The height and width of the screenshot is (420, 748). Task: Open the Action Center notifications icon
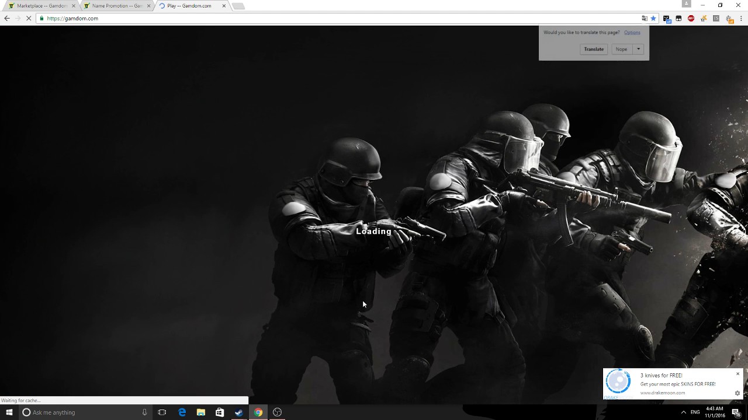(736, 412)
